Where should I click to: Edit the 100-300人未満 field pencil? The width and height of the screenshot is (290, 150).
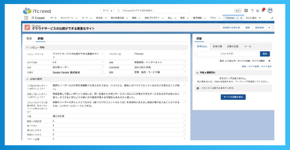pyautogui.click(x=184, y=67)
